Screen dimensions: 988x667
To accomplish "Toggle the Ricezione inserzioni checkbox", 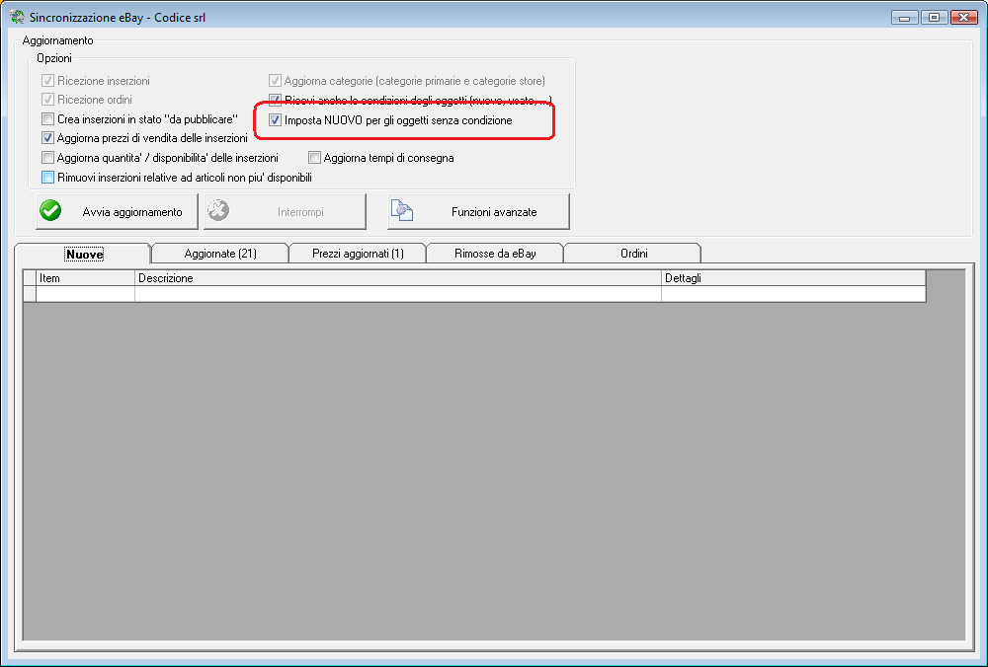I will [x=47, y=81].
